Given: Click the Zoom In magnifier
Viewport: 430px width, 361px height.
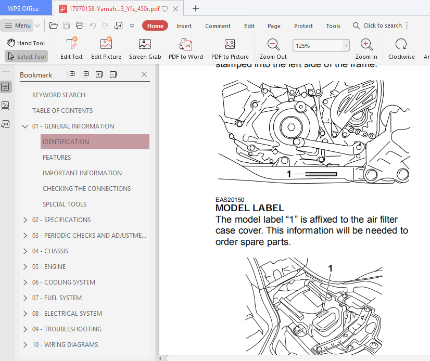Looking at the screenshot, I should click(366, 48).
